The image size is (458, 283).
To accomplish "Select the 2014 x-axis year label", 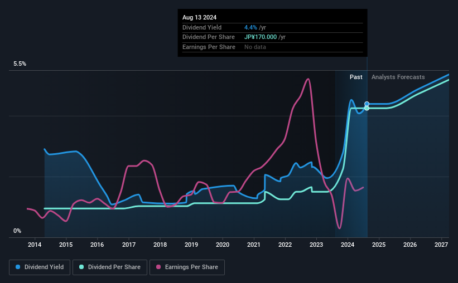I will (x=35, y=245).
